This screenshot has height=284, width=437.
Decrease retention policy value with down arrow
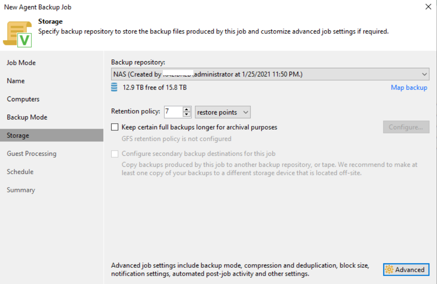(187, 115)
